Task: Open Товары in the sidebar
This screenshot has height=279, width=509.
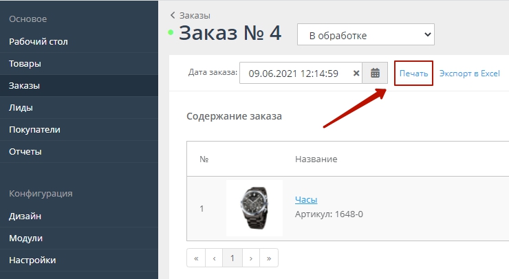Action: click(25, 64)
